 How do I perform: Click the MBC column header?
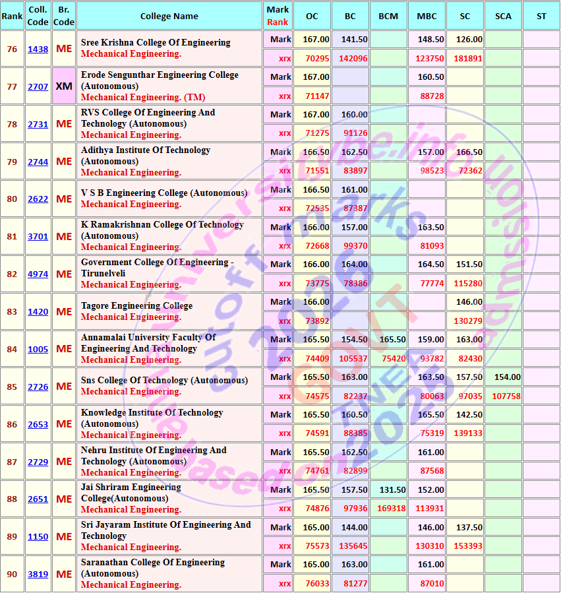coord(427,16)
